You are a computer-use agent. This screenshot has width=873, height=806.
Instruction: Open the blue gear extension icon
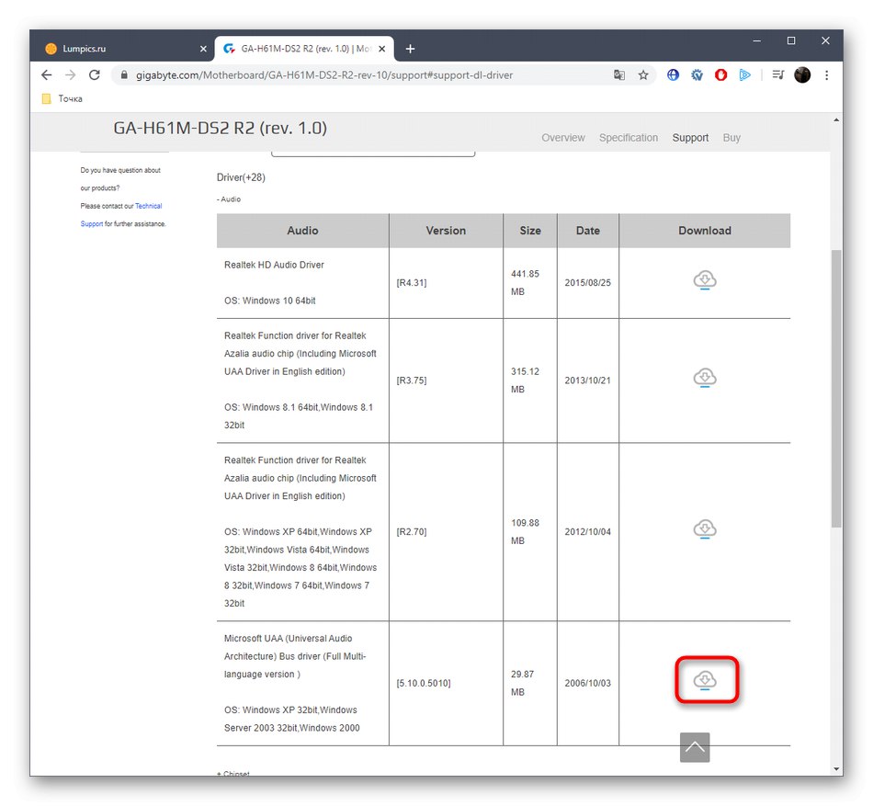click(x=697, y=74)
